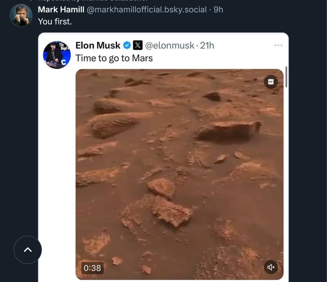Open the three-dot menu on Elon Musk's tweet
Image resolution: width=327 pixels, height=282 pixels.
(x=278, y=45)
